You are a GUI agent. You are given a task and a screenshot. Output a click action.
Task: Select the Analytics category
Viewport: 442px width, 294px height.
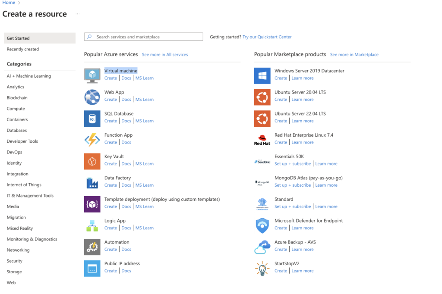pos(16,87)
